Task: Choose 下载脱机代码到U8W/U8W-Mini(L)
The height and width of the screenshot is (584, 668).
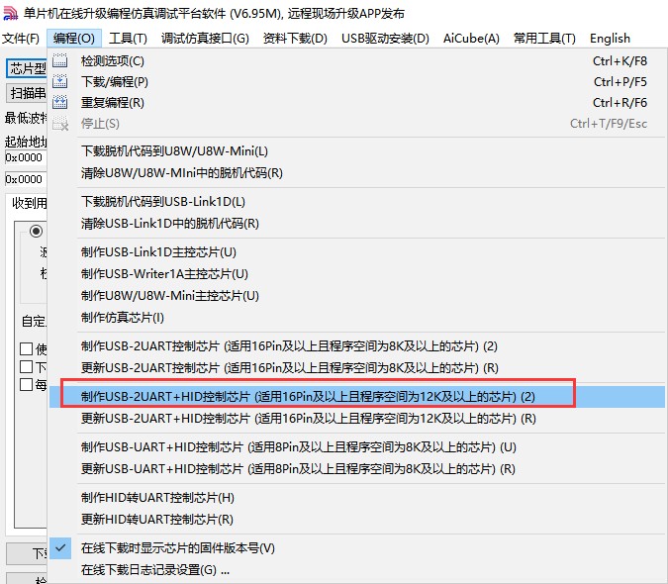Action: coord(357,151)
